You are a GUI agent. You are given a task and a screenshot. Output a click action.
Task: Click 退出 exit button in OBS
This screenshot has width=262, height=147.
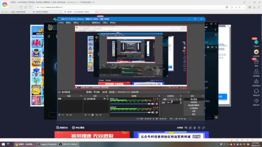click(x=194, y=114)
